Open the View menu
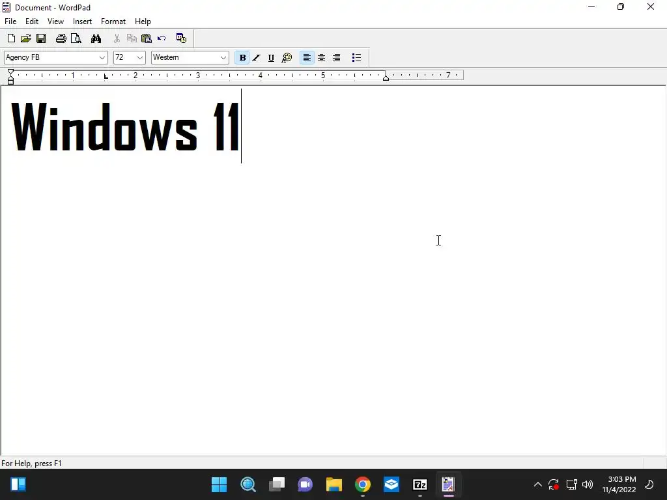Image resolution: width=667 pixels, height=500 pixels. click(56, 21)
